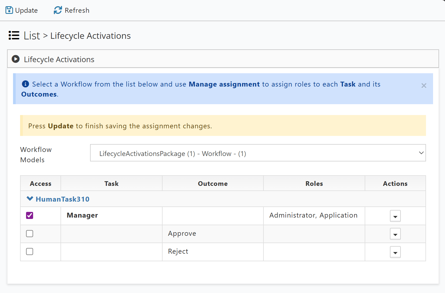Open the Manager row actions dropdown
This screenshot has height=293, width=445.
click(395, 216)
